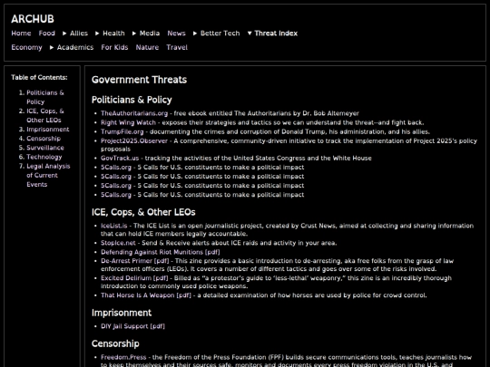
Task: Jump to Surveillance in table of contents
Action: pyautogui.click(x=45, y=148)
